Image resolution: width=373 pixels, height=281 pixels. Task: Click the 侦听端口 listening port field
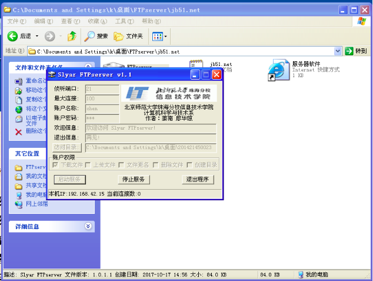click(x=102, y=89)
